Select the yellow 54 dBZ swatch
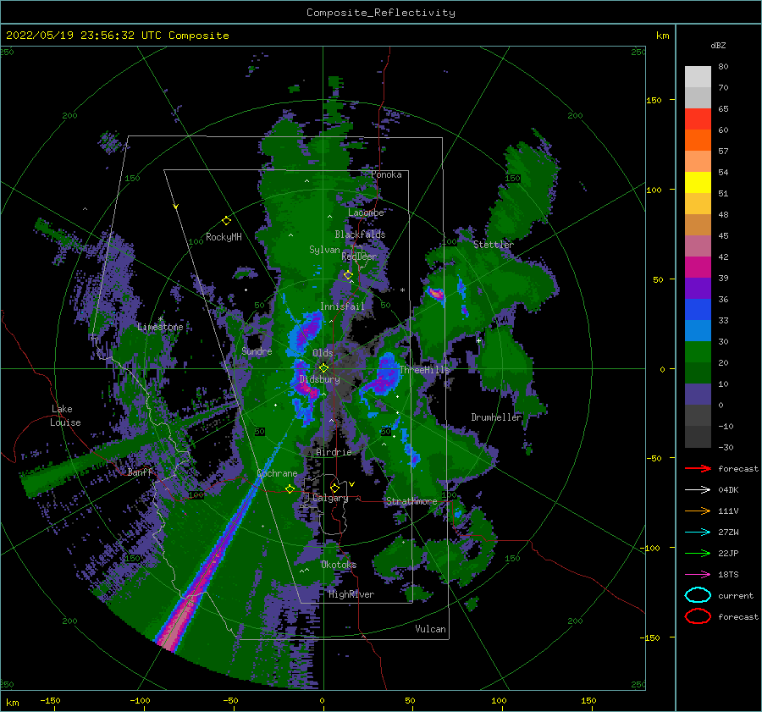762x712 pixels. (x=698, y=182)
